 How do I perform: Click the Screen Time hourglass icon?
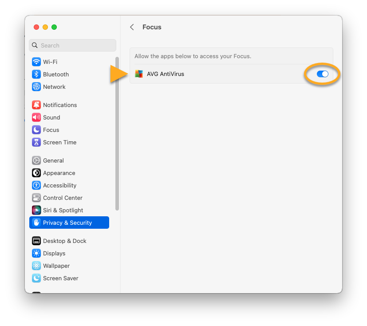[36, 142]
